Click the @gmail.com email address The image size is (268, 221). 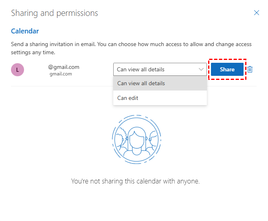point(64,67)
